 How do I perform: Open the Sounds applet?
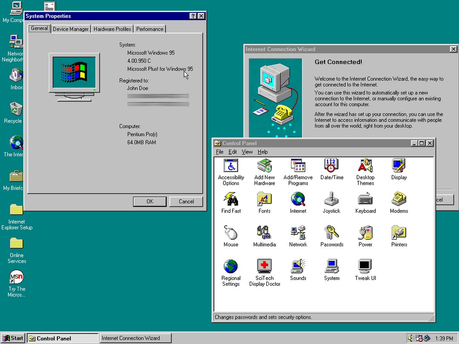(x=297, y=269)
